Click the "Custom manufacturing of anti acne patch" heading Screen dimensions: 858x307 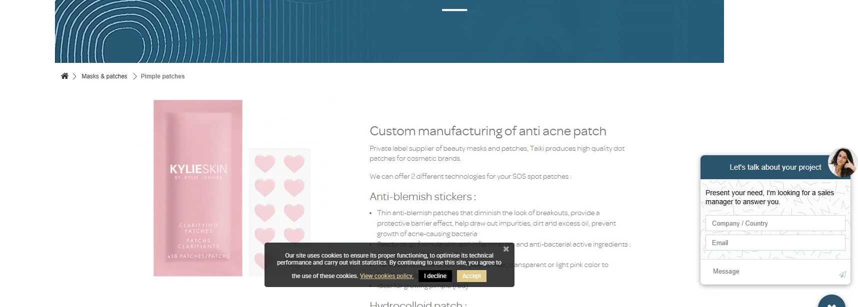point(487,131)
